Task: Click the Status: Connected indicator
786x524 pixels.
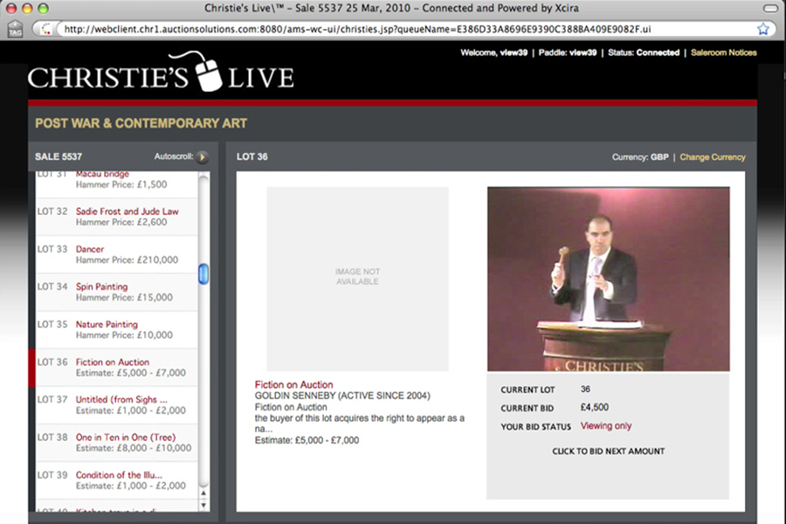Action: click(644, 52)
